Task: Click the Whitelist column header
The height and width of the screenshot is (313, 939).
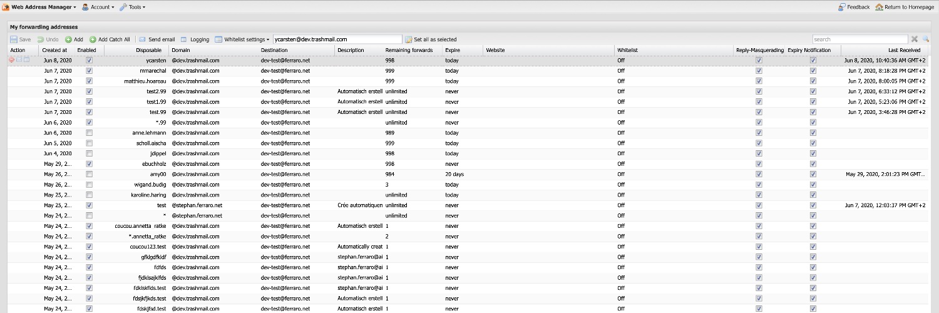Action: pyautogui.click(x=674, y=50)
